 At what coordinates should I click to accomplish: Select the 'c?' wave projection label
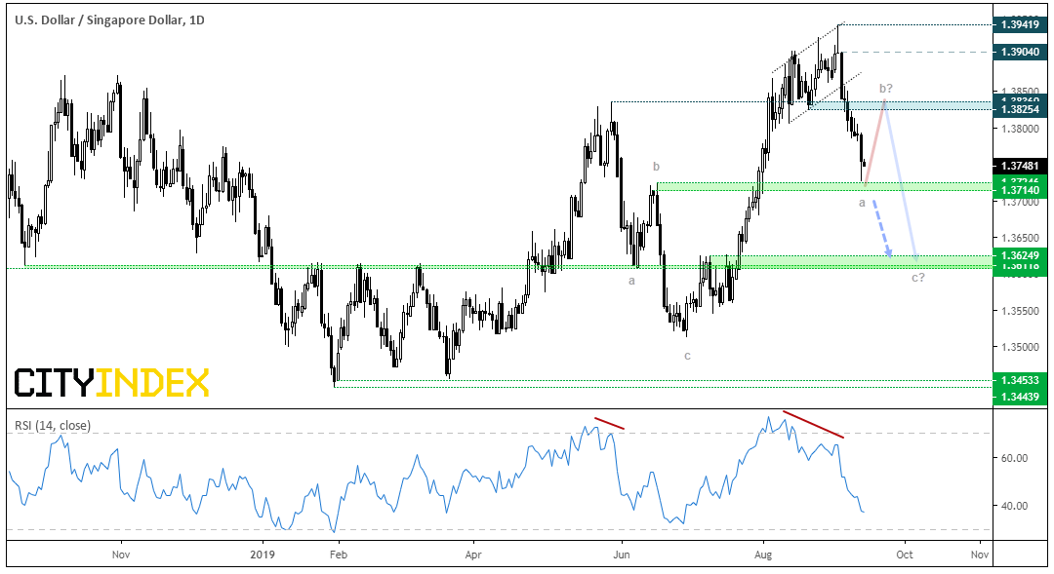[x=917, y=278]
